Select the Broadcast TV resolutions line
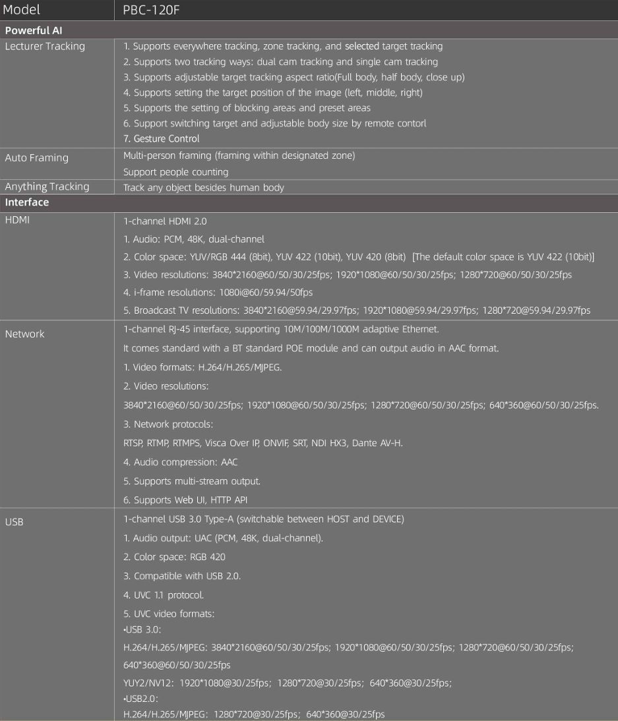Image resolution: width=618 pixels, height=721 pixels. pos(357,310)
